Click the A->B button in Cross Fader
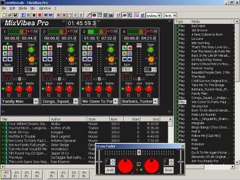The image size is (240, 180). click(x=110, y=170)
